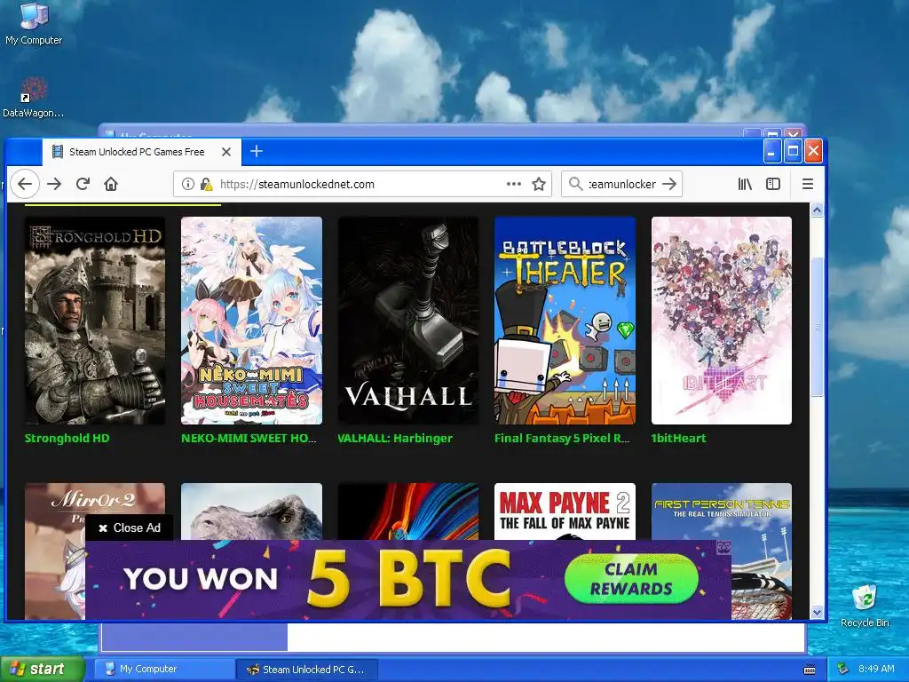Show site information via the info icon
Viewport: 909px width, 682px height.
(188, 185)
